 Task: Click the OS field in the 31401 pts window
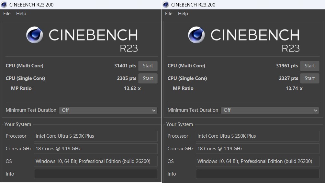96,161
